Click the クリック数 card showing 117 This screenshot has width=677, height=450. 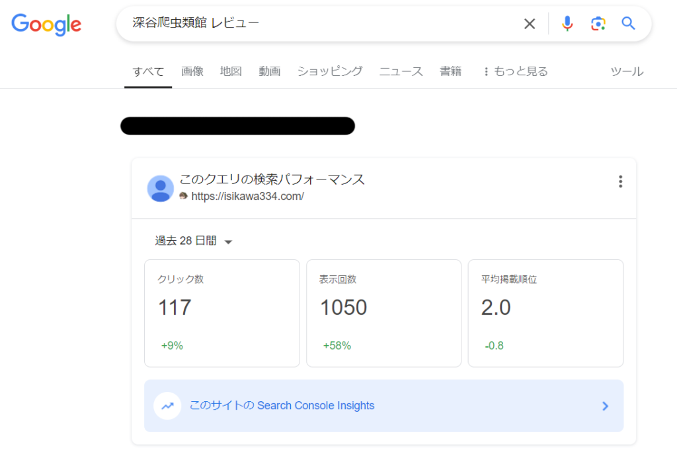[222, 313]
